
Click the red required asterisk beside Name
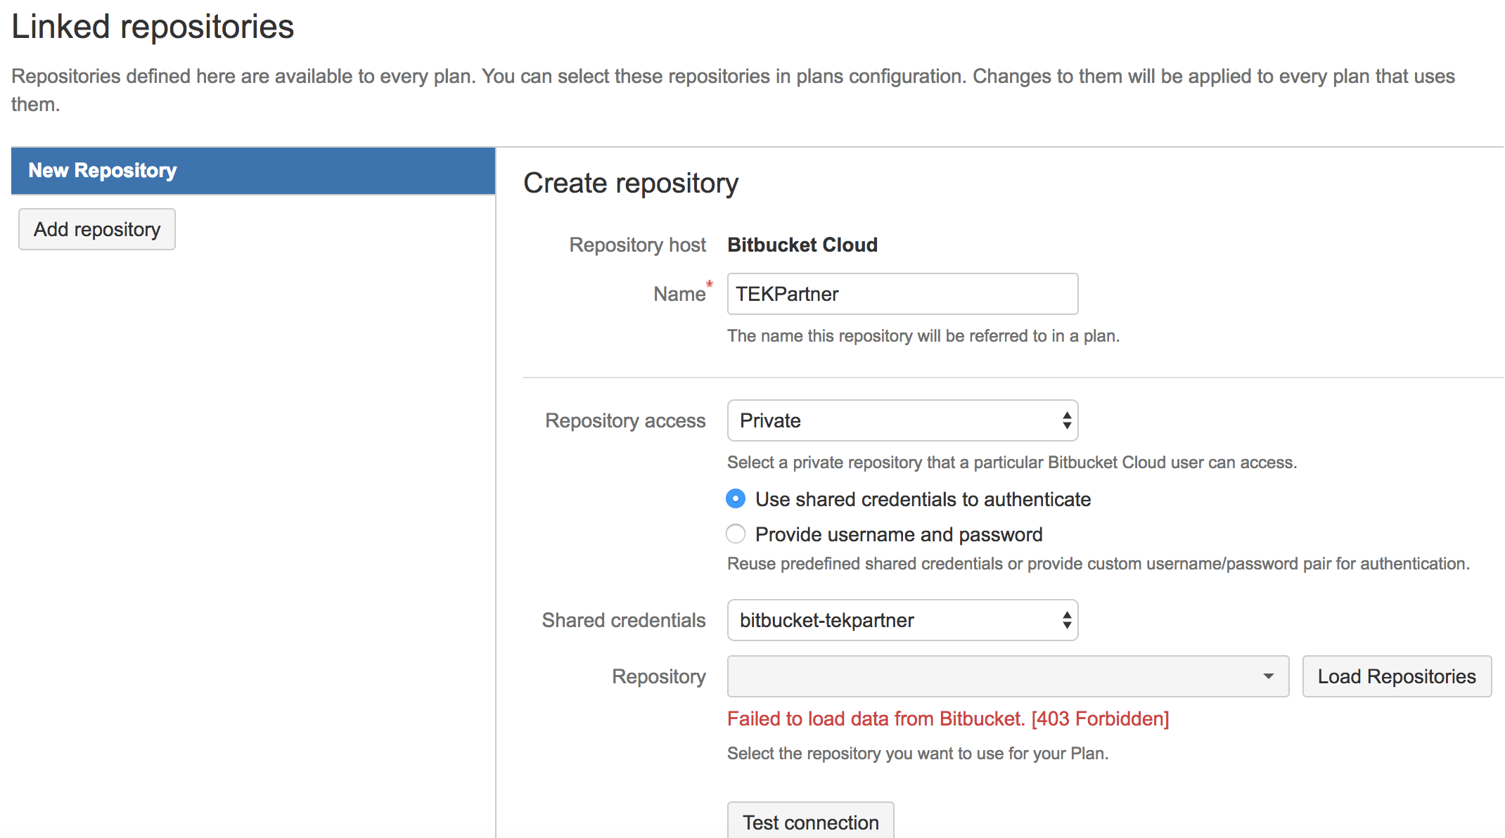click(x=710, y=283)
